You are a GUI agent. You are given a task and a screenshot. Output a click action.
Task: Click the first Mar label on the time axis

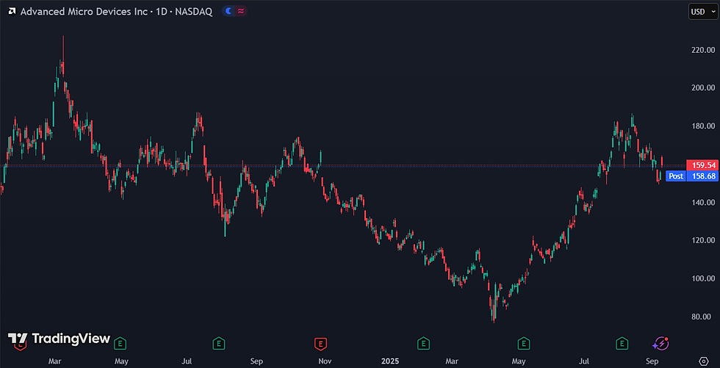(54, 361)
